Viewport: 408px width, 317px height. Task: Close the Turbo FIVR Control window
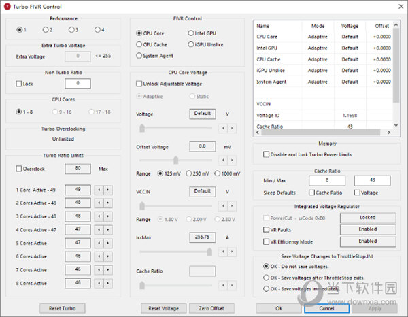coord(401,7)
